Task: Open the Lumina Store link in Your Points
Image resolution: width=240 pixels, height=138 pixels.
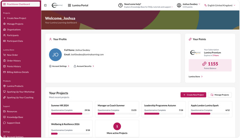Action: pos(196,77)
